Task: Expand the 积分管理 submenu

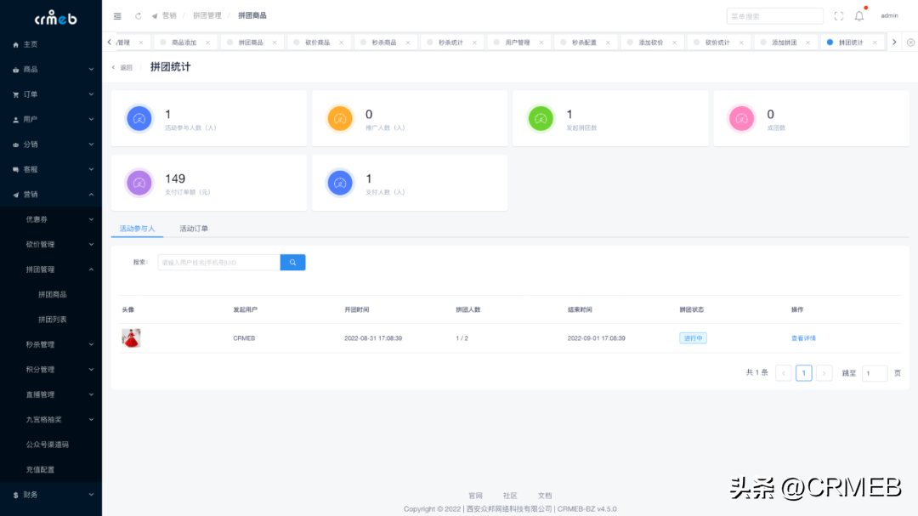Action: [51, 370]
